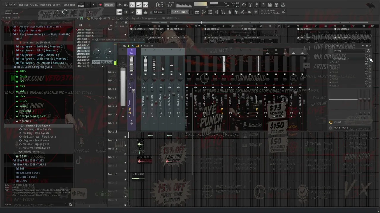Open the OPTIONS menu
Screen dimensions: 380x213
point(57,5)
